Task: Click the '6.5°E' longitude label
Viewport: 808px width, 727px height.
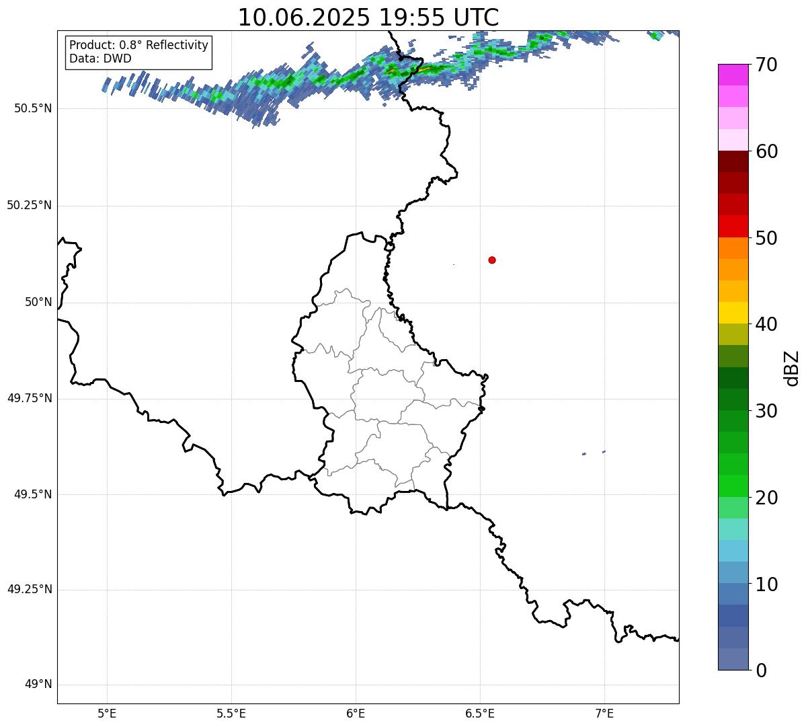Action: (480, 713)
